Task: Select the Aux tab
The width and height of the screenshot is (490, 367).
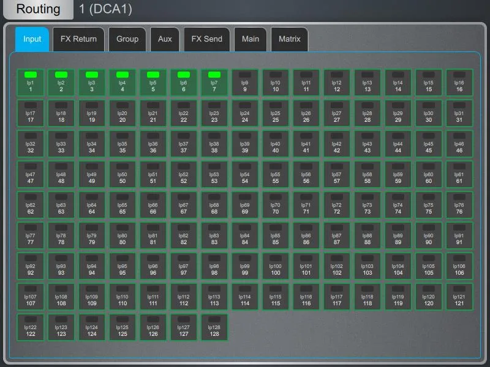Action: (165, 39)
